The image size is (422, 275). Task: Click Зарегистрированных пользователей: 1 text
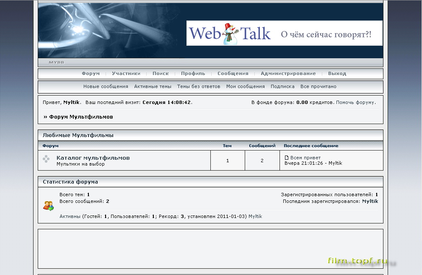(x=329, y=195)
